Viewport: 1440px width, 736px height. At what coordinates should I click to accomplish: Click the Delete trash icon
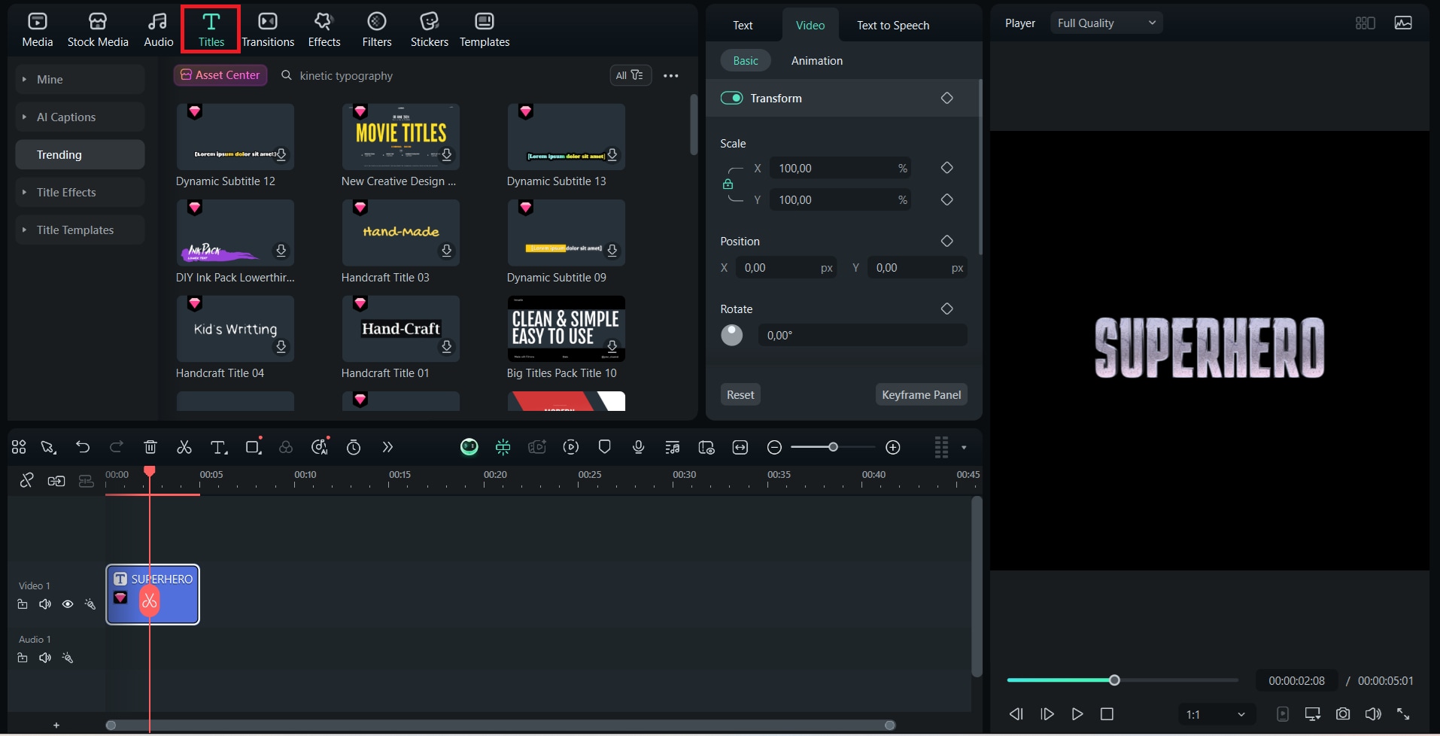150,447
